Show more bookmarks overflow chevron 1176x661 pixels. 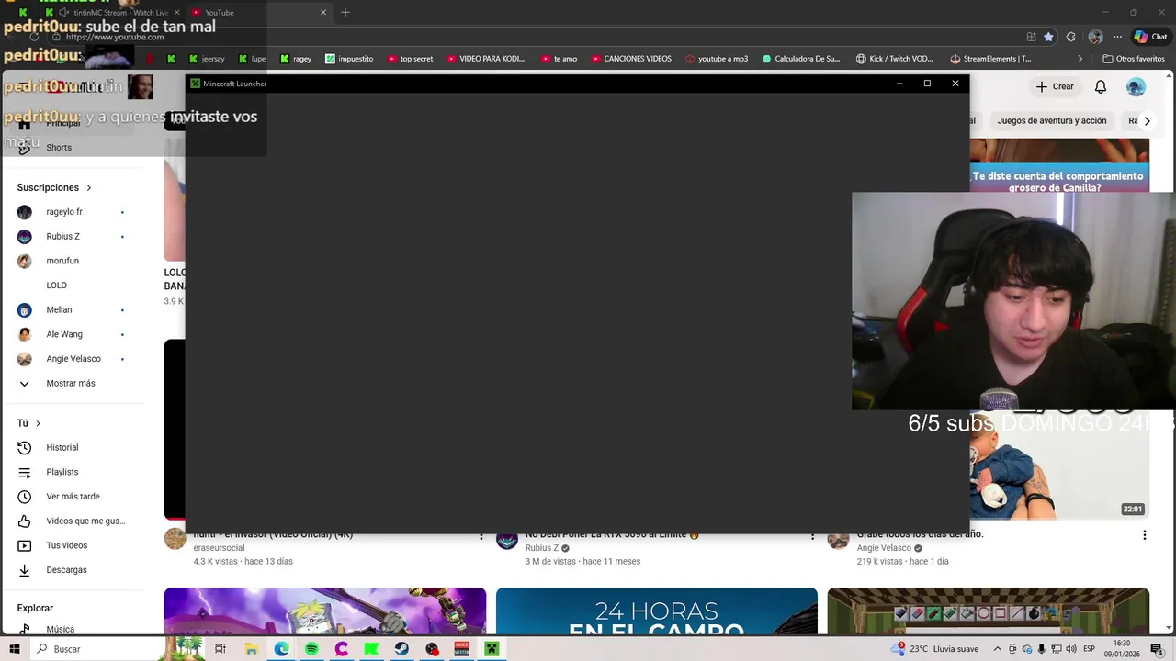1080,59
